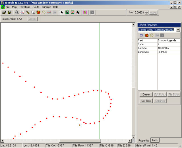Click the Delete button
Image resolution: width=182 pixels, height=148 pixels.
coord(146,94)
